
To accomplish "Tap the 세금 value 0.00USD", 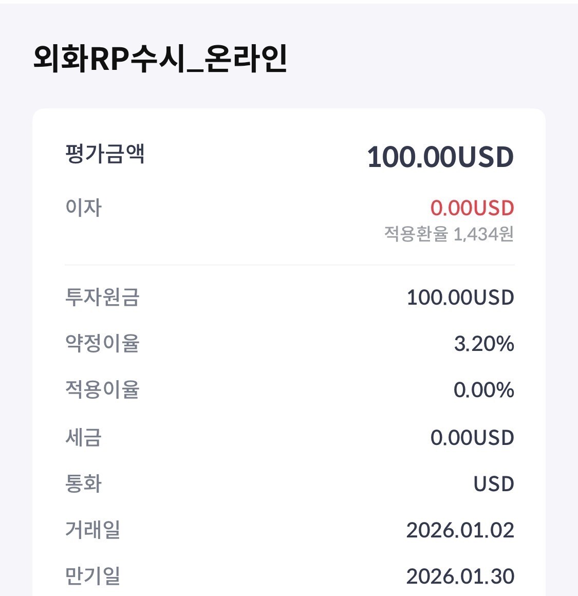I will (x=472, y=438).
